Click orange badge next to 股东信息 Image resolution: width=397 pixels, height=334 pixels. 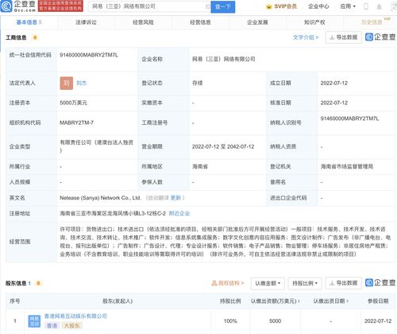click(x=38, y=283)
